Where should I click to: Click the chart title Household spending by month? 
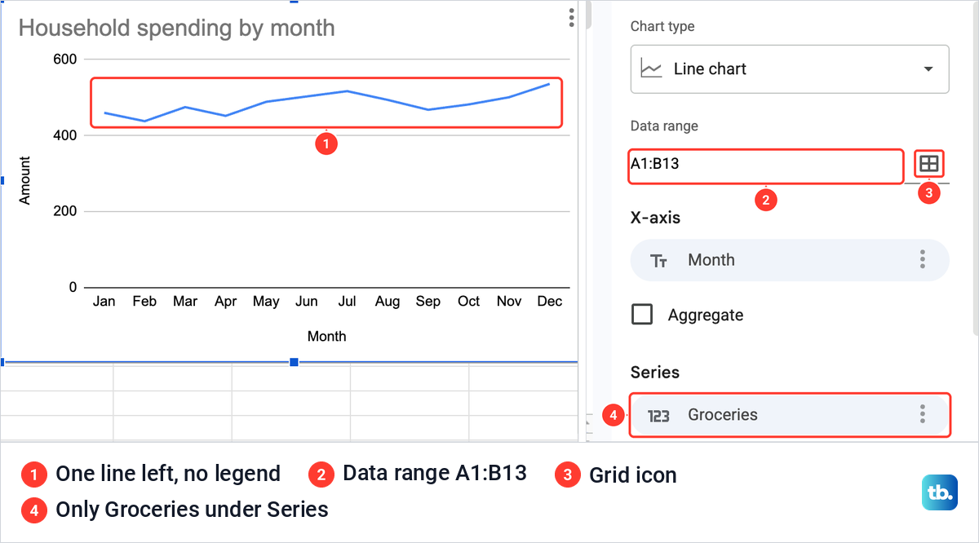pyautogui.click(x=176, y=28)
